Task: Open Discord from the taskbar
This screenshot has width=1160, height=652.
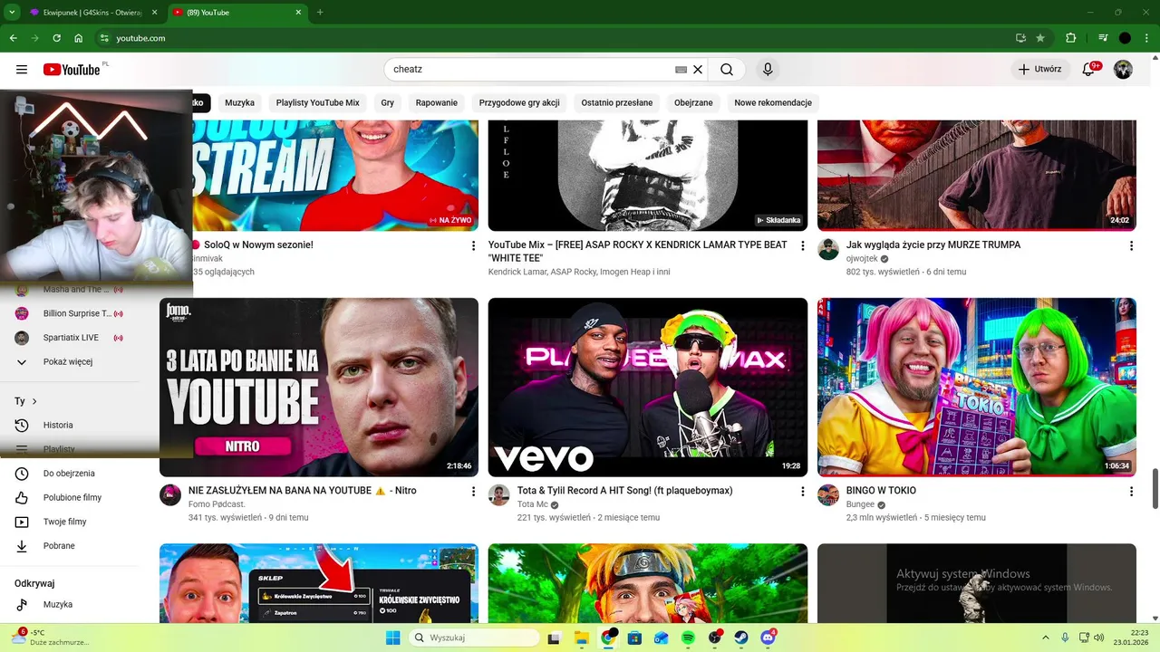Action: [x=768, y=638]
